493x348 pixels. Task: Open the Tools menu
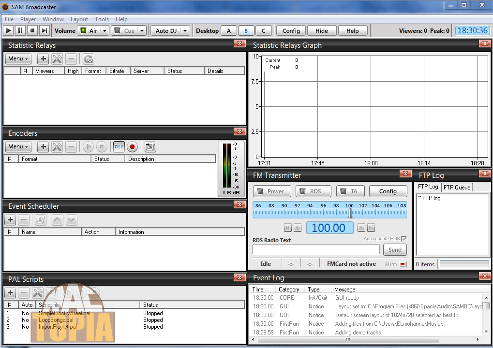(x=102, y=19)
